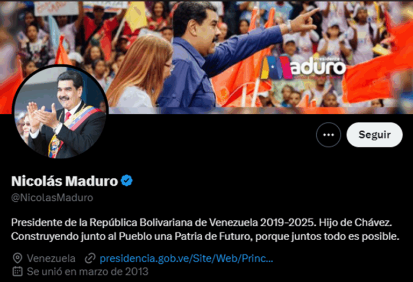Click the 'Hijo de Chávez' phrase in bio
The image size is (413, 282).
coord(355,223)
